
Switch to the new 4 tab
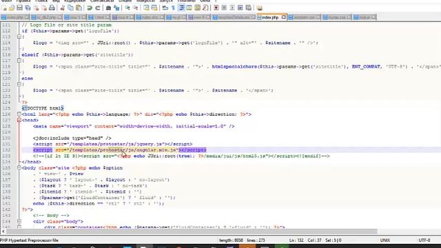pyautogui.click(x=123, y=17)
